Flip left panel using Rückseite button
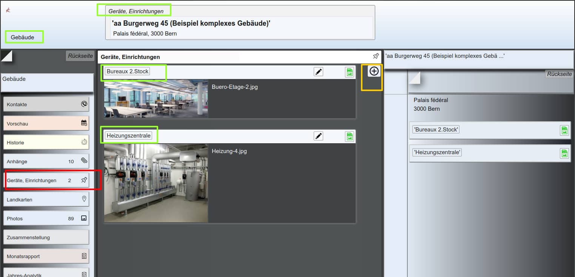 (x=80, y=56)
